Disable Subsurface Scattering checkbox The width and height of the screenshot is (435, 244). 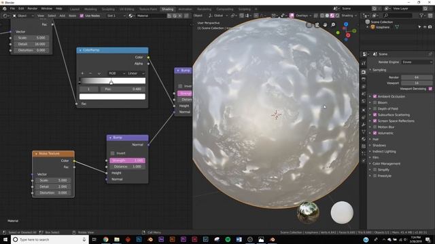click(x=375, y=115)
